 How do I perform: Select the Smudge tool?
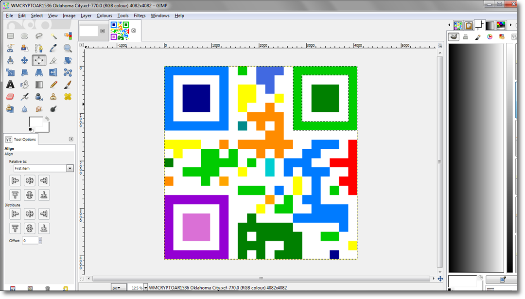click(x=39, y=109)
